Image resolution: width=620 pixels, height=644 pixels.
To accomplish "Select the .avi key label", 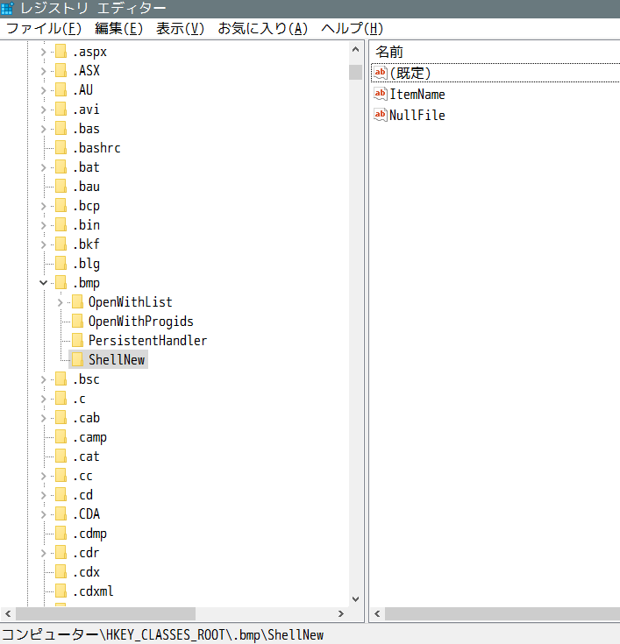I will (x=86, y=110).
